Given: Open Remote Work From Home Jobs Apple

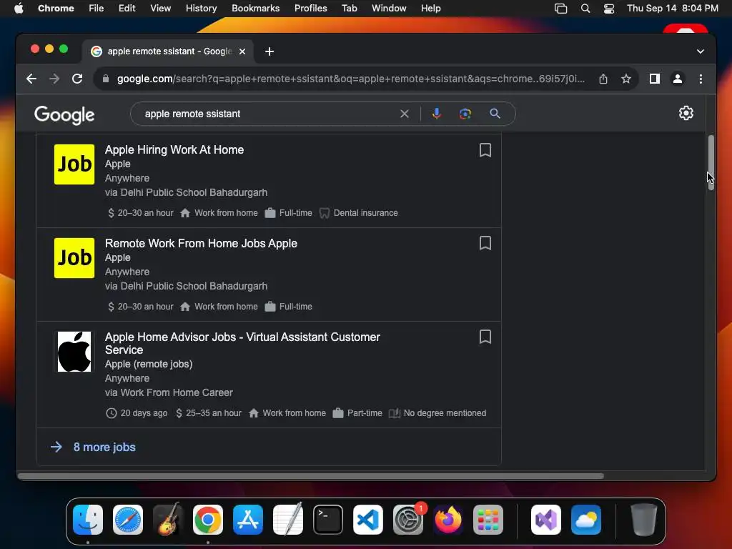Looking at the screenshot, I should click(201, 243).
